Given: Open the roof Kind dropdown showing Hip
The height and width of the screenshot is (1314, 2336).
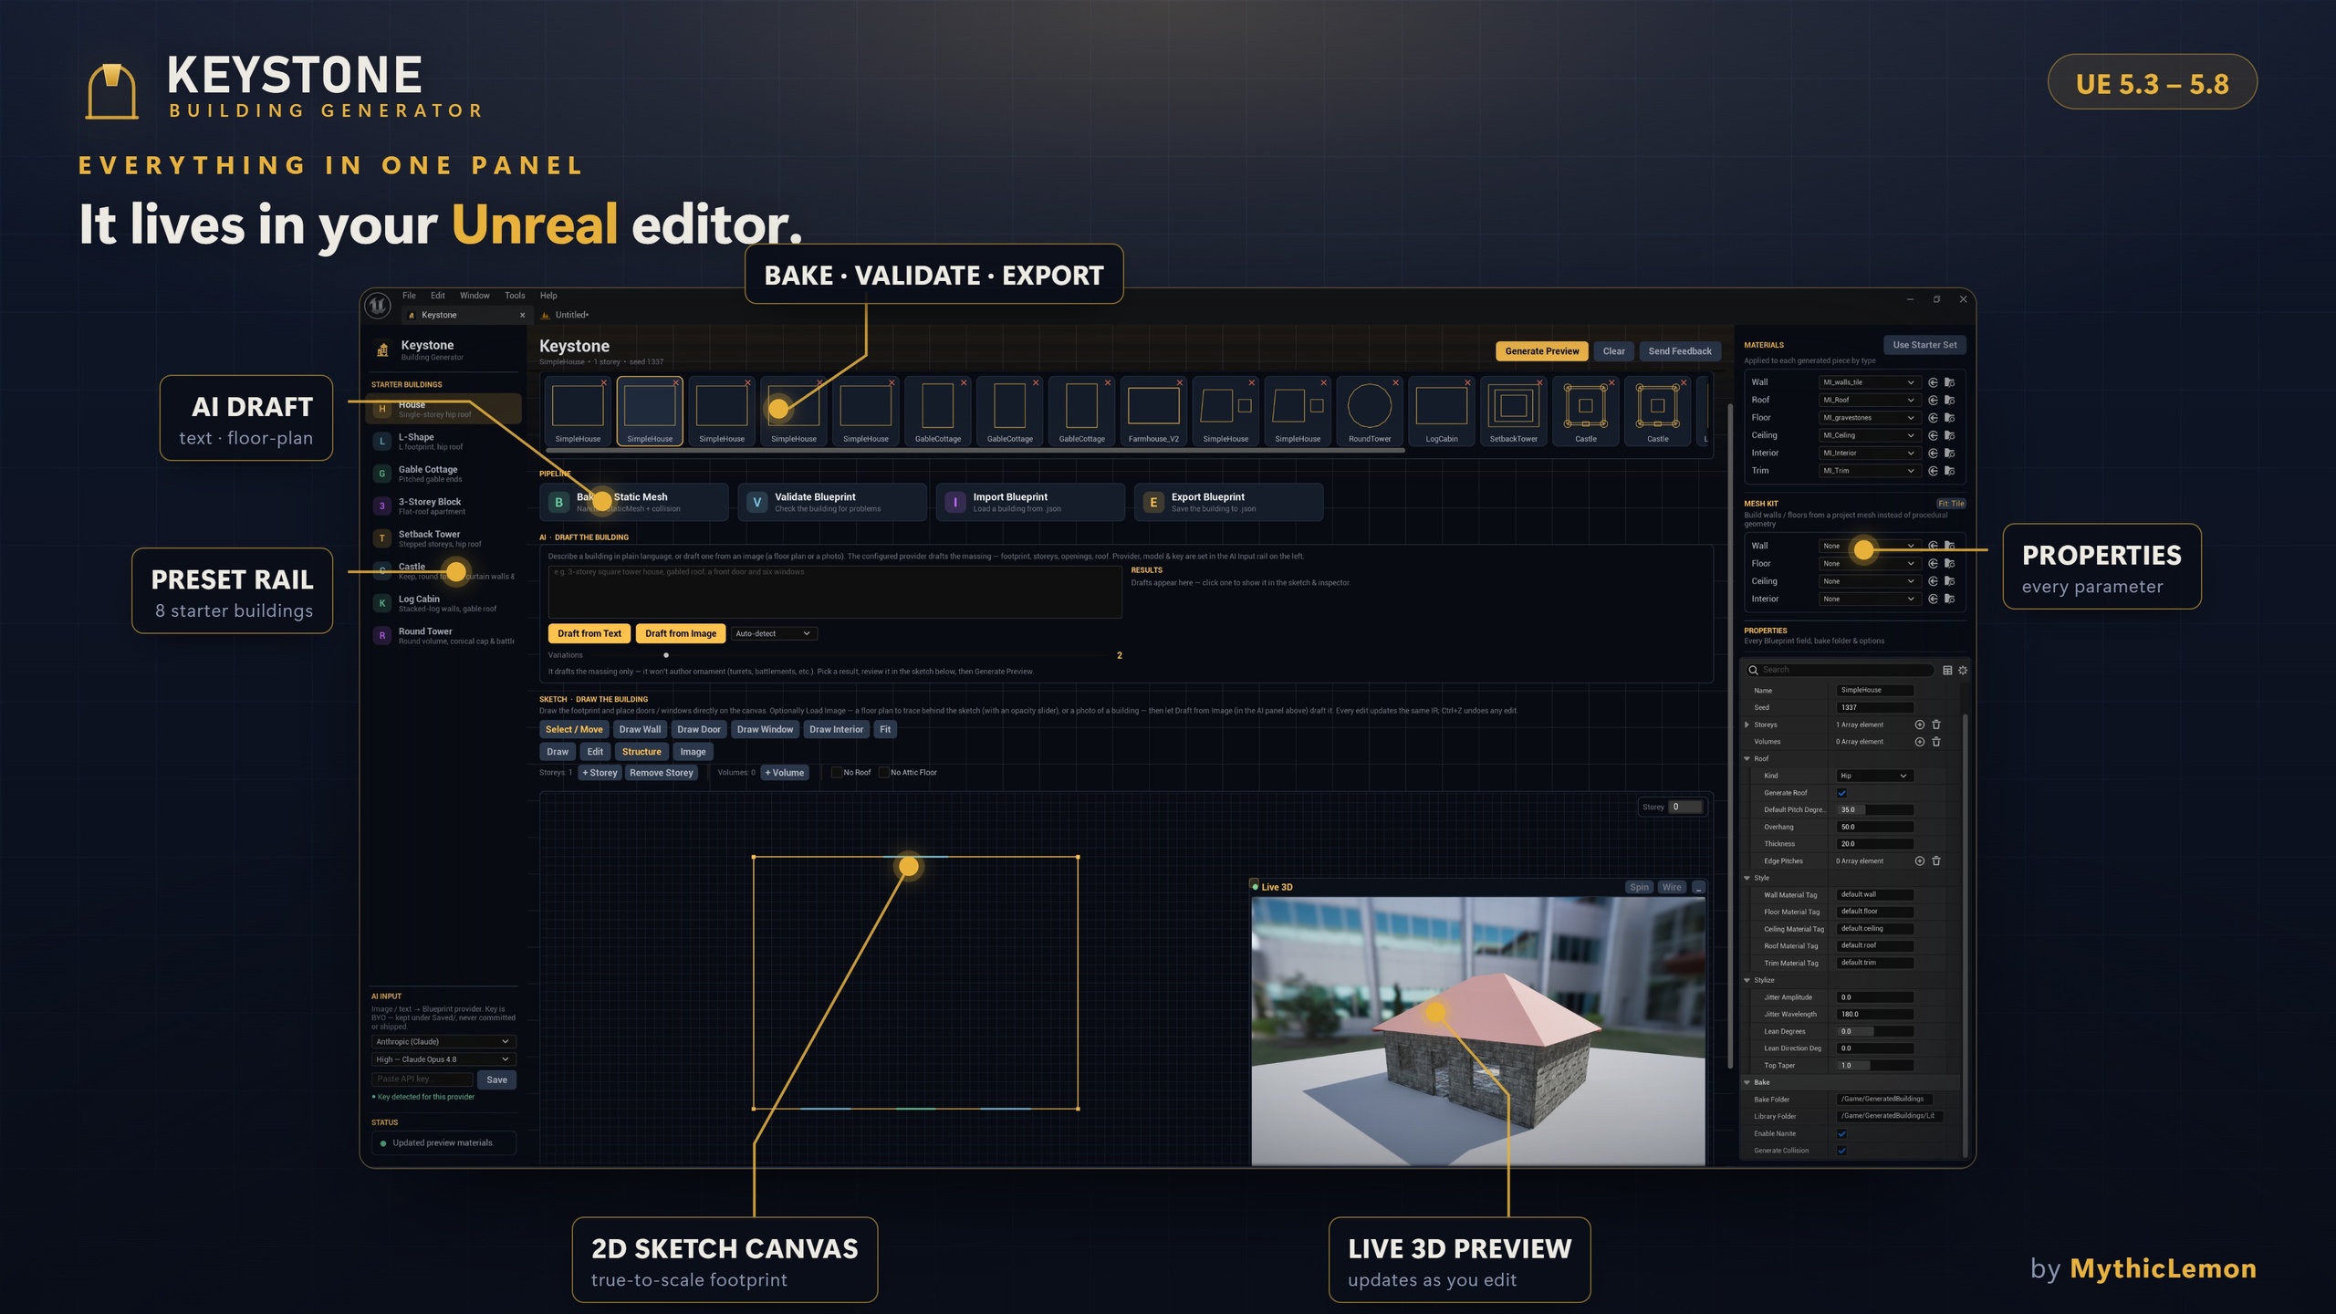Looking at the screenshot, I should point(1873,777).
